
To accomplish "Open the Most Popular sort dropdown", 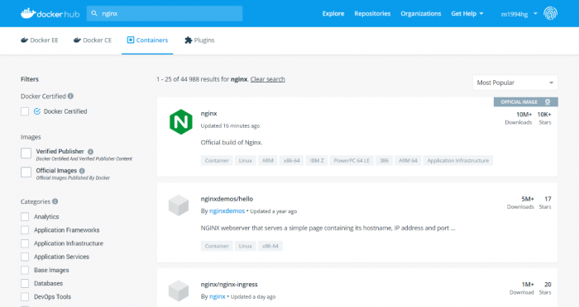I will [x=515, y=83].
